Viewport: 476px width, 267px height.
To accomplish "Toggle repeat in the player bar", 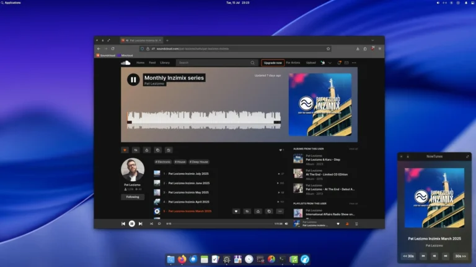I will pyautogui.click(x=159, y=224).
